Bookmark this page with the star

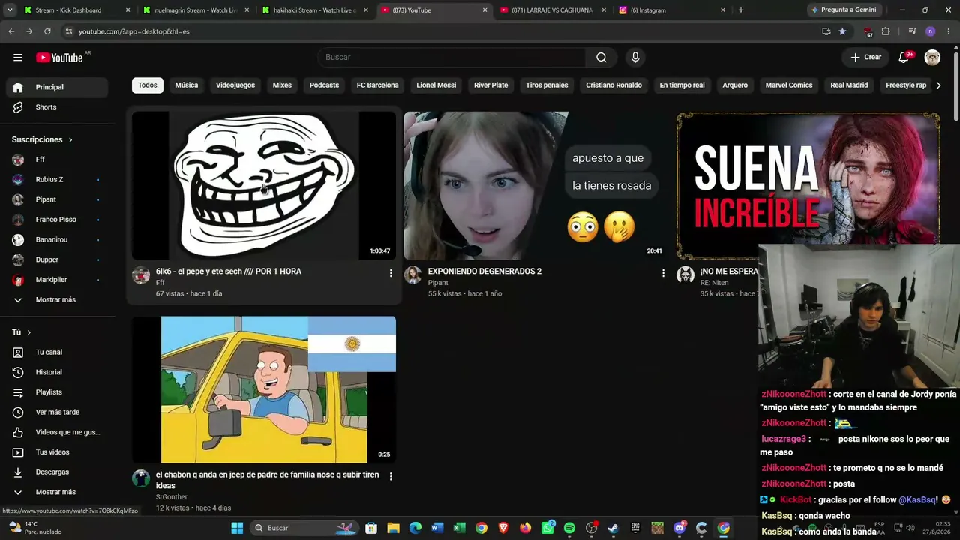[842, 31]
